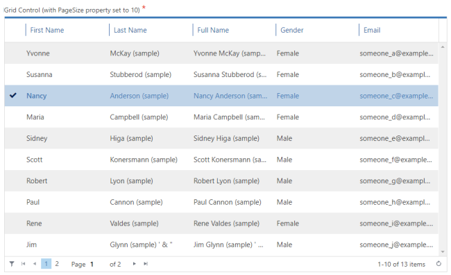
Task: Select the Yvonne first name cell
Action: point(38,53)
